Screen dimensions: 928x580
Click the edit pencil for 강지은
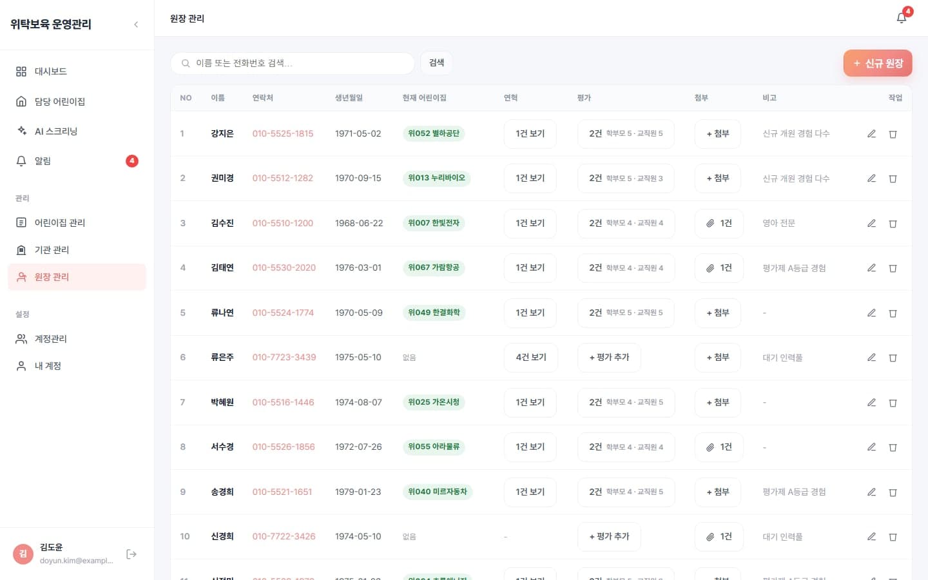[x=871, y=134]
